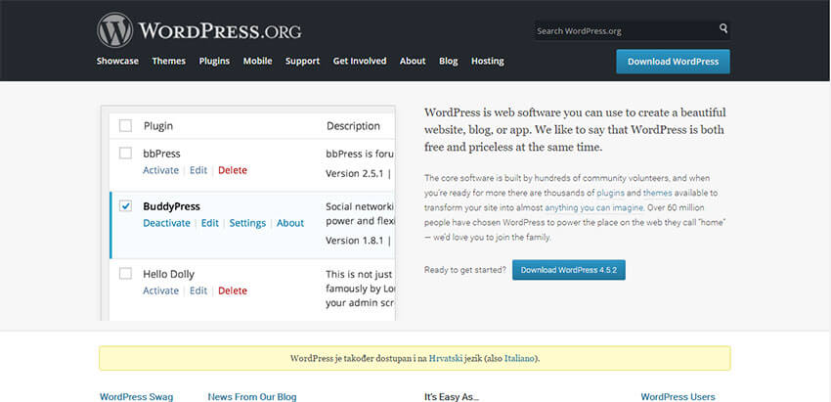This screenshot has width=831, height=402.
Task: Uncheck the BuddyPress plugin checkbox
Action: (x=125, y=206)
